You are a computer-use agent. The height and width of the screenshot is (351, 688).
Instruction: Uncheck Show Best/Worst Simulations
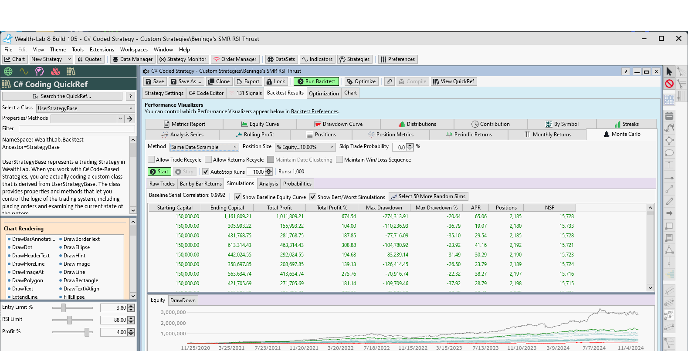coord(313,197)
